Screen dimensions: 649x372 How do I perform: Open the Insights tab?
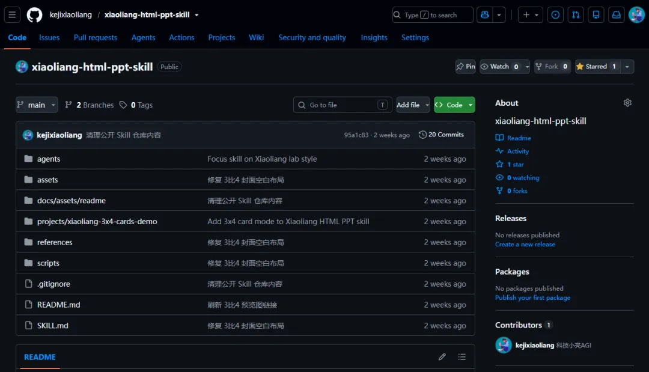(374, 37)
